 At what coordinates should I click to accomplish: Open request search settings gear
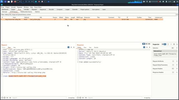[x=4, y=98]
